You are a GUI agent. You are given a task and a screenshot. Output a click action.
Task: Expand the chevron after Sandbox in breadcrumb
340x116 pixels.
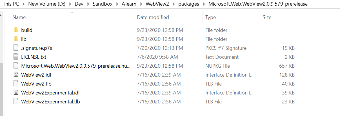click(x=117, y=4)
